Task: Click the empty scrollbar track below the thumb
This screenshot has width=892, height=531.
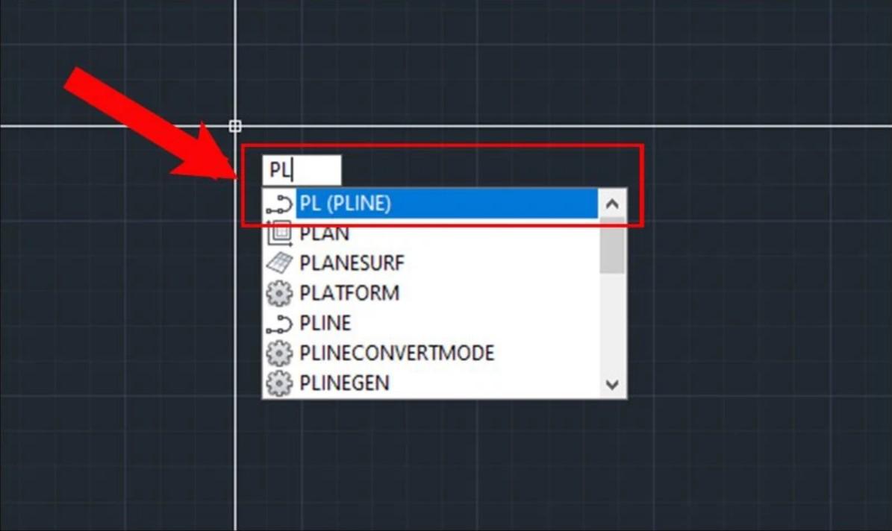Action: [612, 323]
